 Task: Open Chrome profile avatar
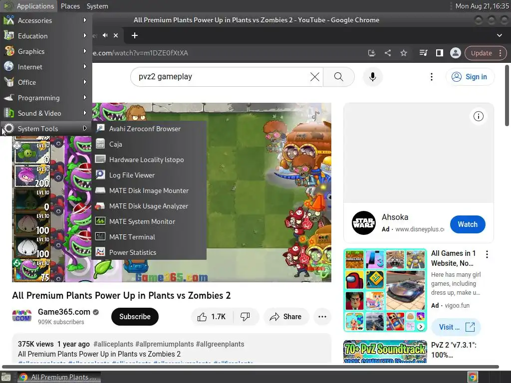coord(455,53)
